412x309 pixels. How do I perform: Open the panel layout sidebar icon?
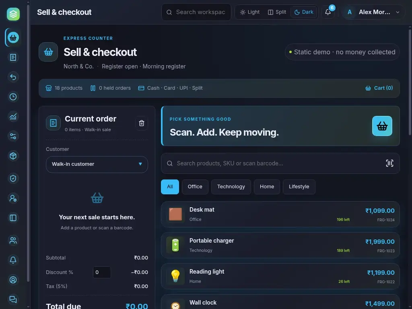point(13,218)
